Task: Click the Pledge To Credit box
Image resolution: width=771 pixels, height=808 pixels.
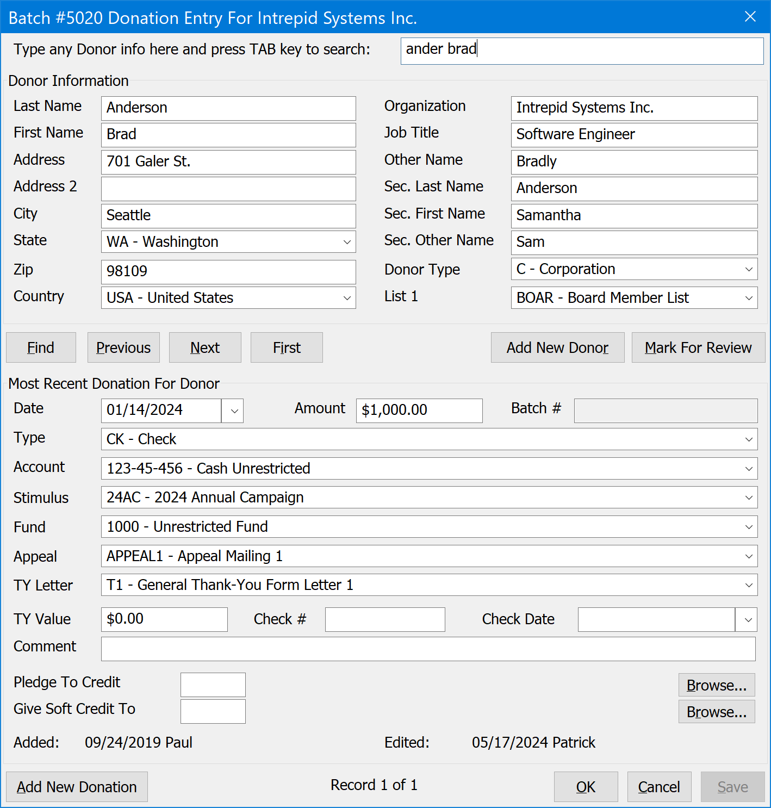Action: [213, 685]
